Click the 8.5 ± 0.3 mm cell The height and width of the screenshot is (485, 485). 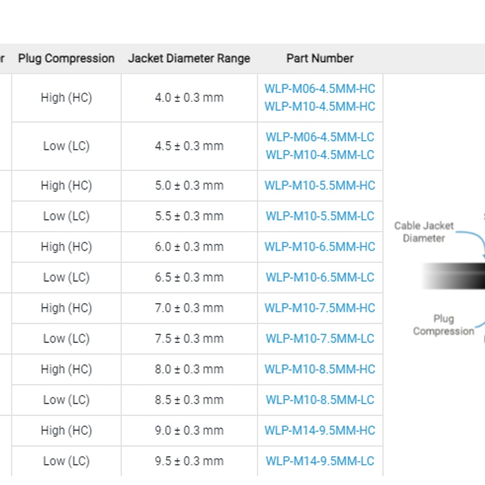click(189, 400)
